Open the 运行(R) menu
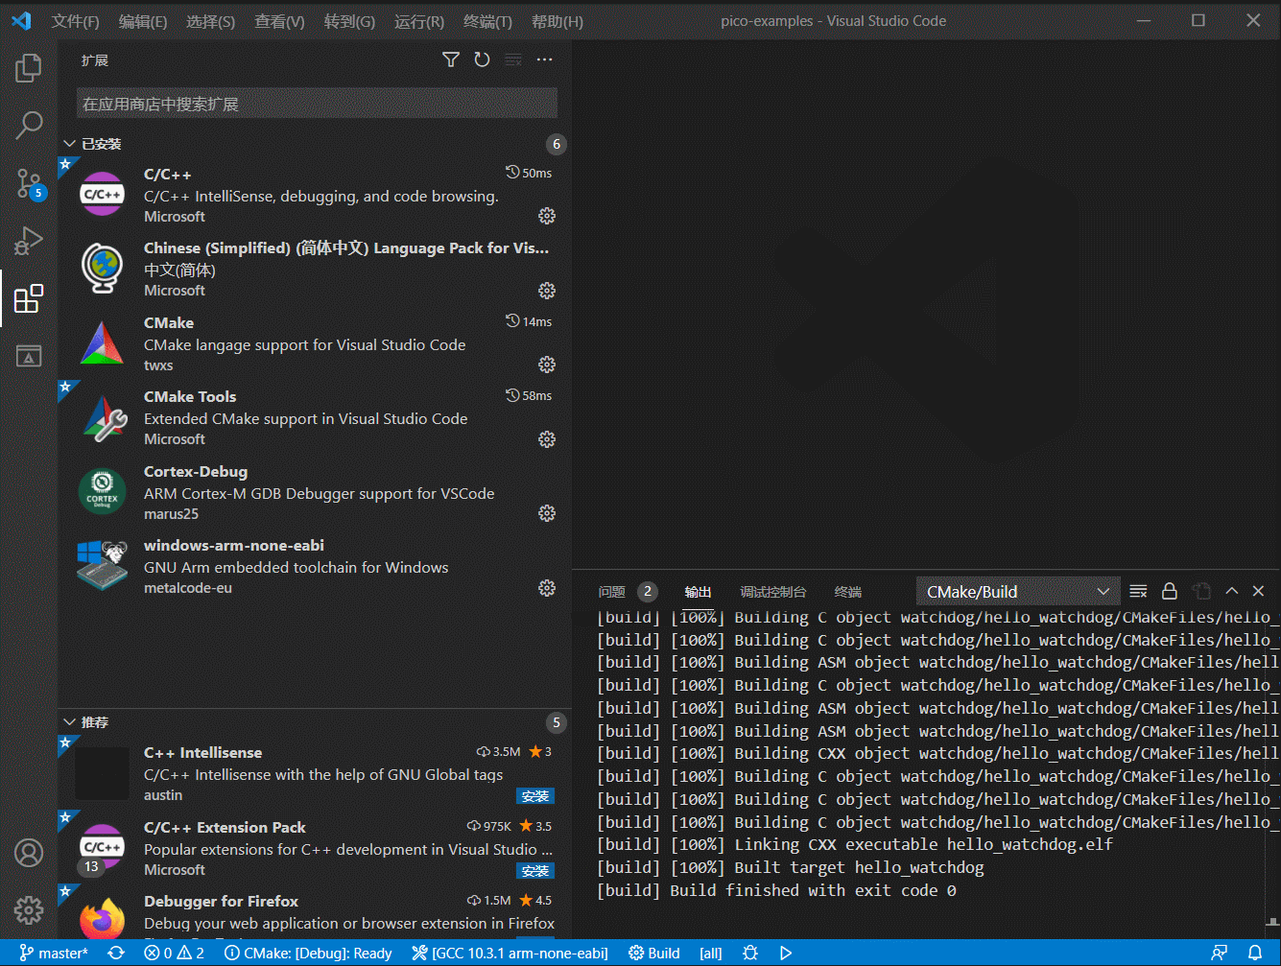The image size is (1281, 966). pyautogui.click(x=419, y=21)
